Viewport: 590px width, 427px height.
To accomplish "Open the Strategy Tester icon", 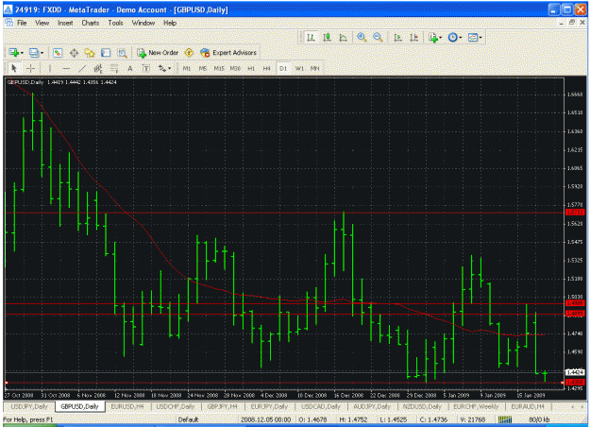I will 122,53.
